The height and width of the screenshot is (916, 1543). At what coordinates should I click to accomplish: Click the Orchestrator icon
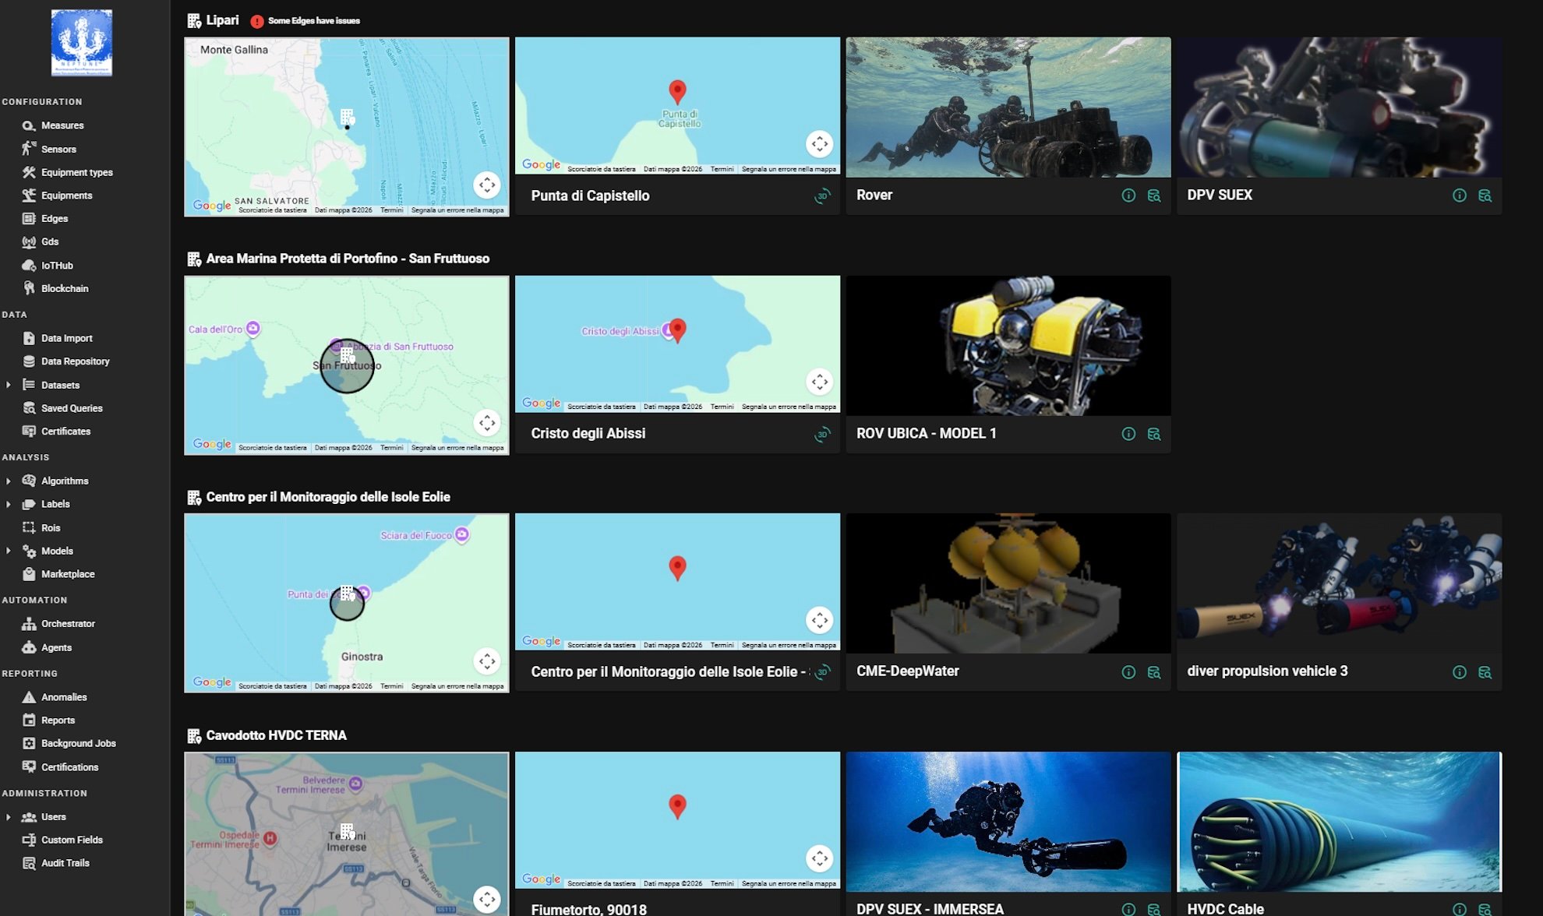pos(29,624)
